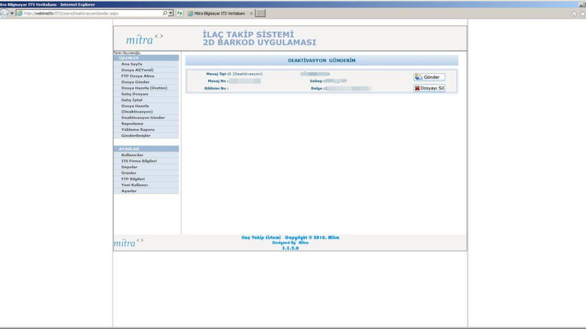Open FTP Bilgileri settings entry
The image size is (586, 329).
point(133,178)
